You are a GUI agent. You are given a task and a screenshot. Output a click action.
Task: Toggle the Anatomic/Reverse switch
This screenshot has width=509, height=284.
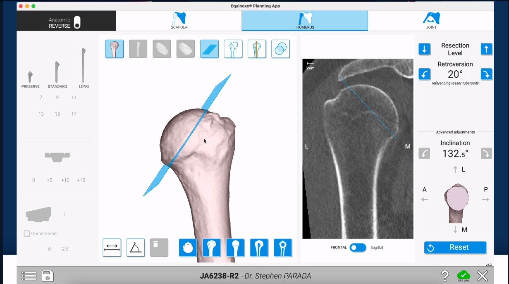click(77, 22)
